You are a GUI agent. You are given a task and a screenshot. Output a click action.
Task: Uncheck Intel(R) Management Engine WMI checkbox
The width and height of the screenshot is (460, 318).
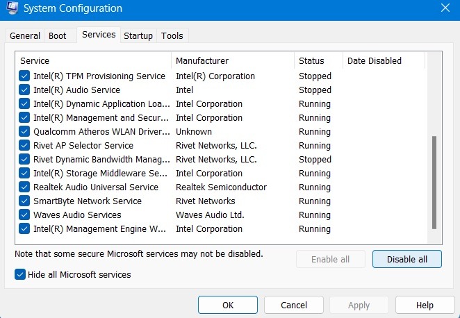point(24,228)
